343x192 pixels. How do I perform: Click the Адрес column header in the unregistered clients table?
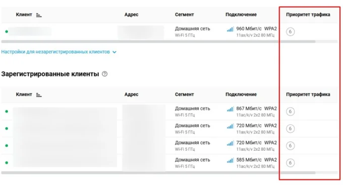(x=131, y=15)
